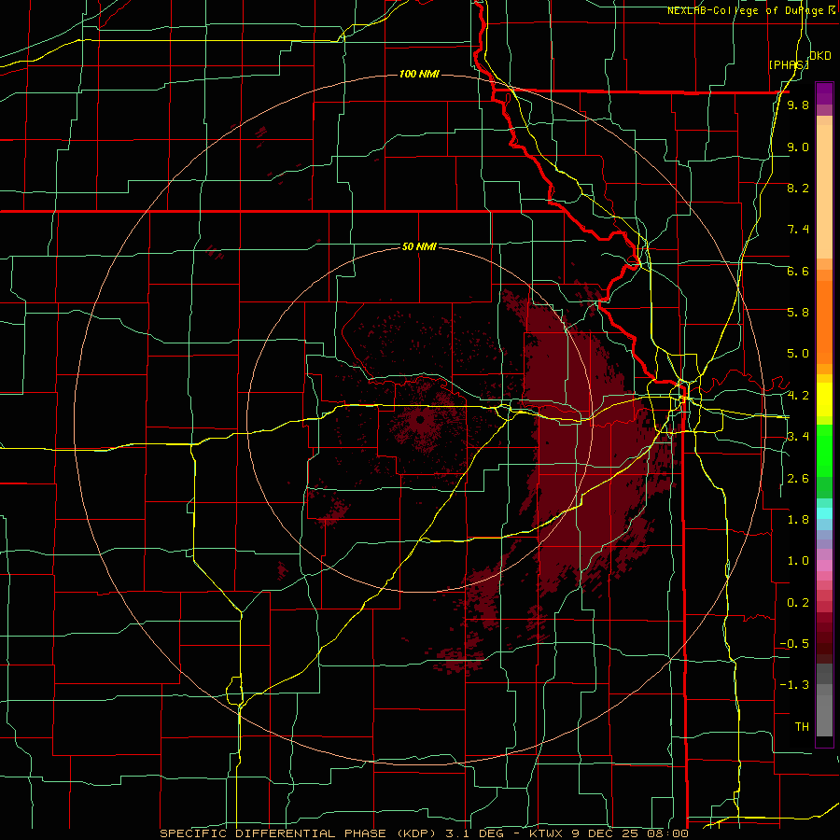Click the 9.8 value on the color scale

click(x=798, y=105)
